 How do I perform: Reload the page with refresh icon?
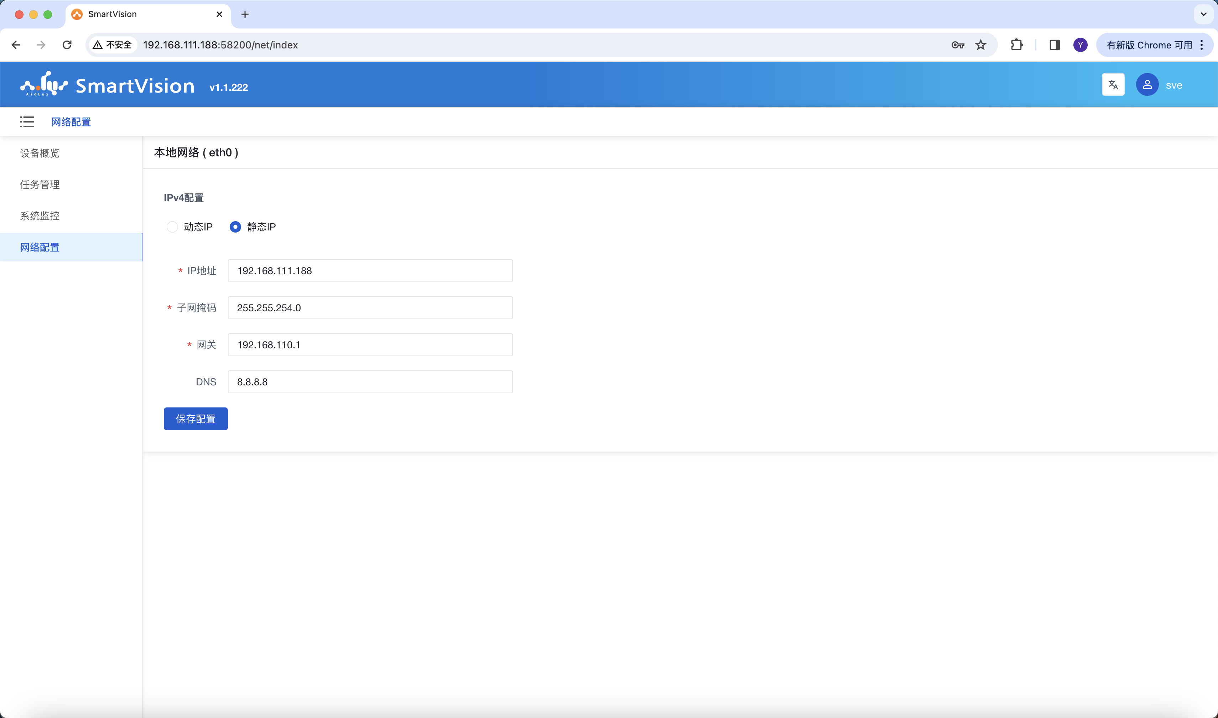point(67,45)
